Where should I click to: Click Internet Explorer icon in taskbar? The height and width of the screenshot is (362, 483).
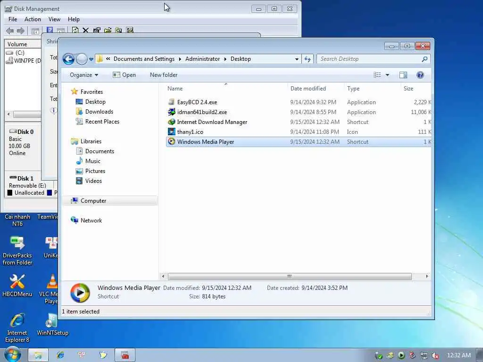60,355
